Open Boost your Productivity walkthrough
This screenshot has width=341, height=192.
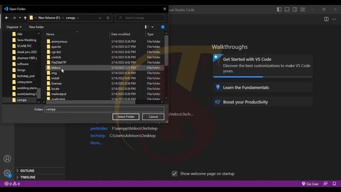(263, 102)
